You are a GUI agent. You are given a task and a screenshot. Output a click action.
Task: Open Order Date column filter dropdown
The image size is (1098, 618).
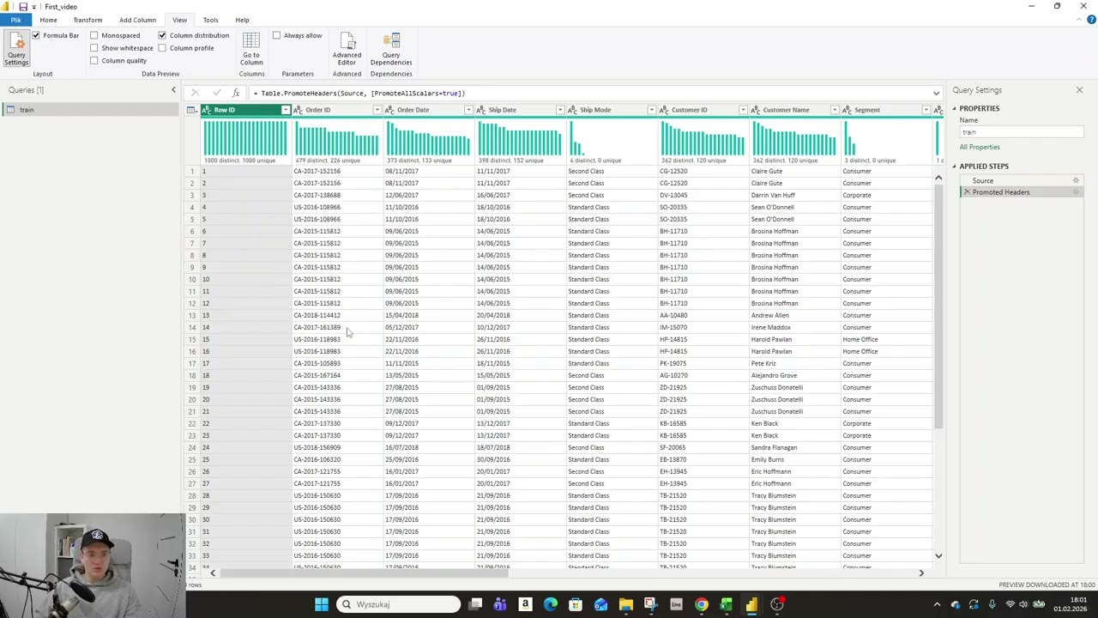click(468, 110)
